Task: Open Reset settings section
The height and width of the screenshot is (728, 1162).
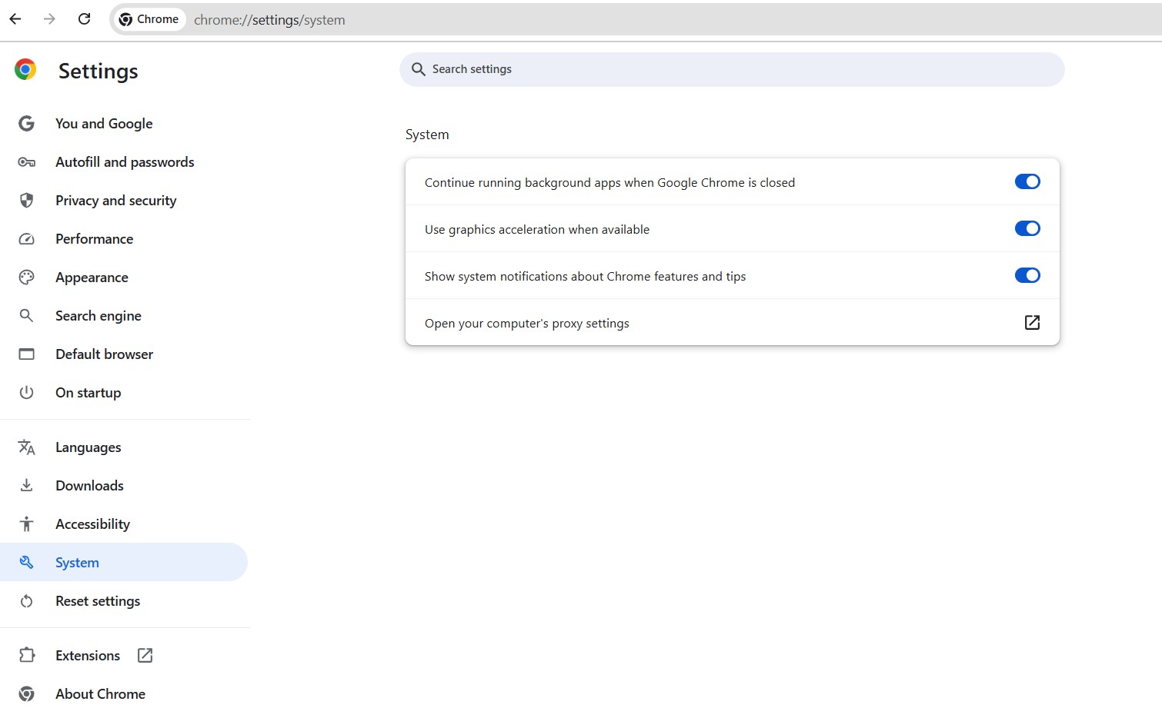Action: pos(98,601)
